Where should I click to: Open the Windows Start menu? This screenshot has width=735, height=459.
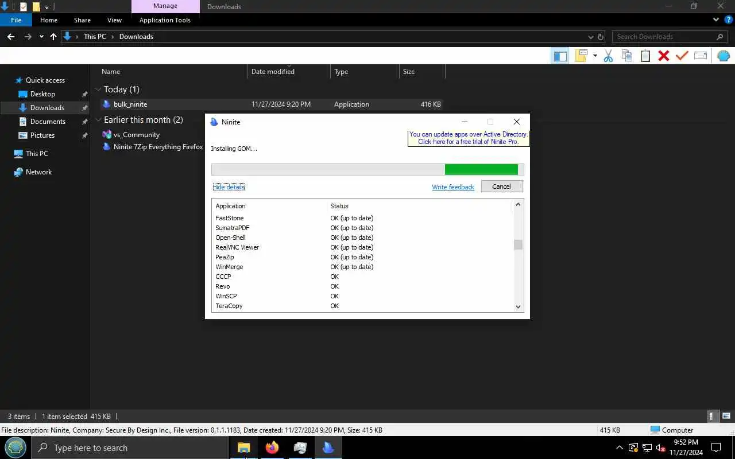(x=15, y=448)
